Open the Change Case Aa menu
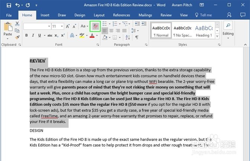 [x=84, y=26]
